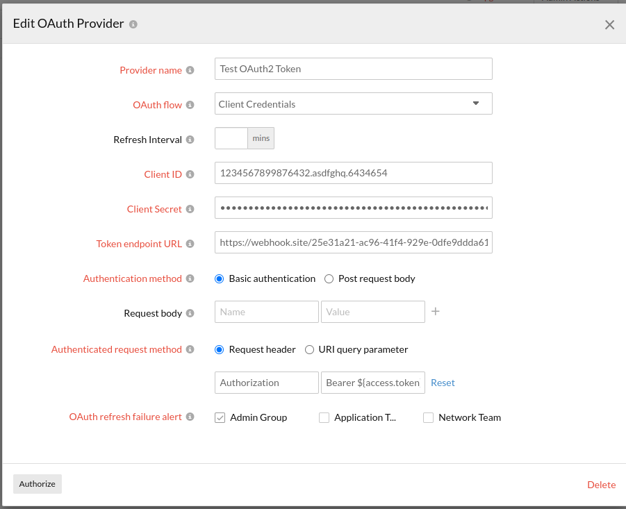This screenshot has height=509, width=626.
Task: Uncheck the Admin Group checkbox
Action: tap(220, 417)
